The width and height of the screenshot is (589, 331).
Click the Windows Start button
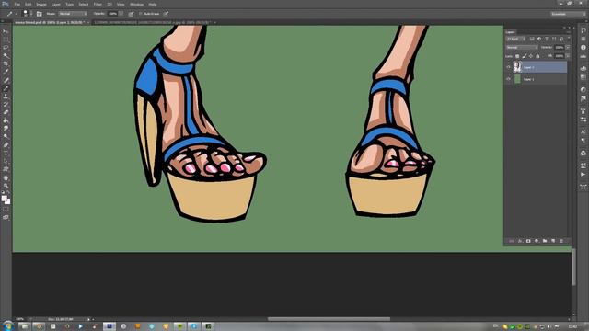coord(8,325)
